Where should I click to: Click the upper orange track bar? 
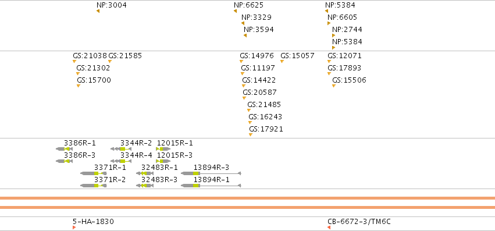click(248, 198)
